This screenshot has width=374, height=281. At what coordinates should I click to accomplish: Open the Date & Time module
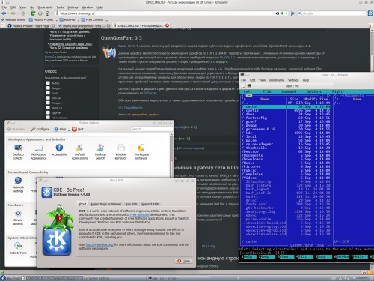click(18, 248)
